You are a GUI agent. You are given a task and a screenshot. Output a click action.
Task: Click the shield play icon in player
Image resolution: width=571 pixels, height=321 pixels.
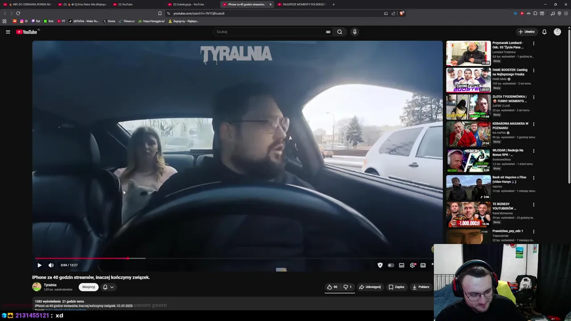pyautogui.click(x=380, y=265)
